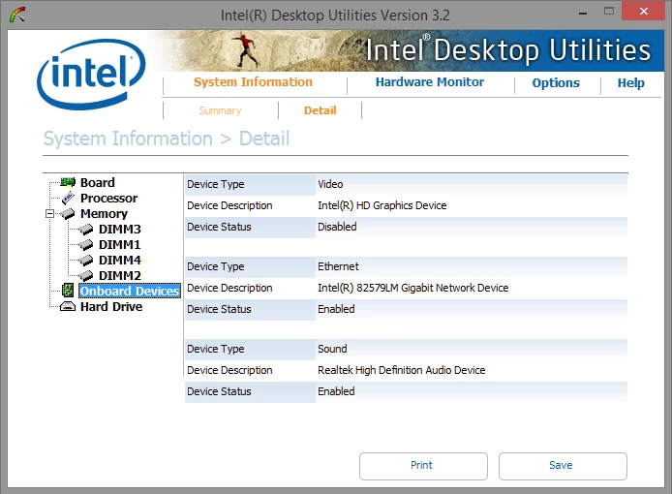Click the DIMM1 memory stick icon
The image size is (672, 494).
tap(86, 245)
